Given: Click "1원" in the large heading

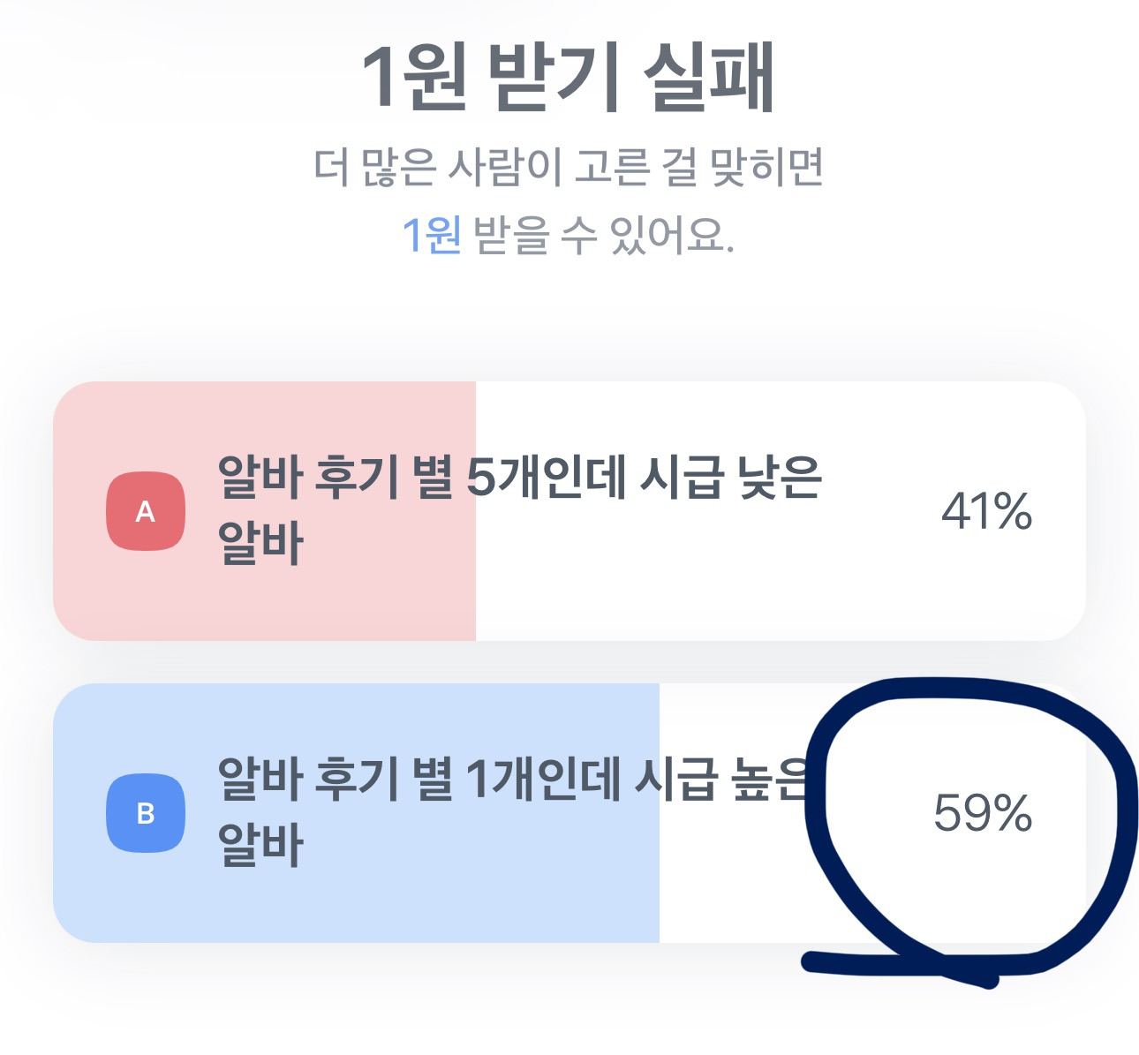Looking at the screenshot, I should pyautogui.click(x=413, y=78).
